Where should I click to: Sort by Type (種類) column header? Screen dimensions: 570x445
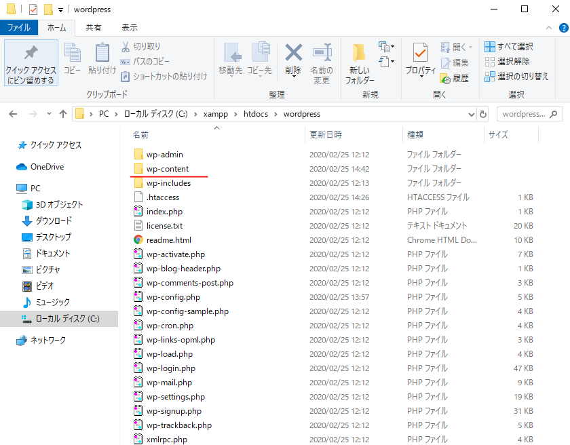[x=415, y=135]
